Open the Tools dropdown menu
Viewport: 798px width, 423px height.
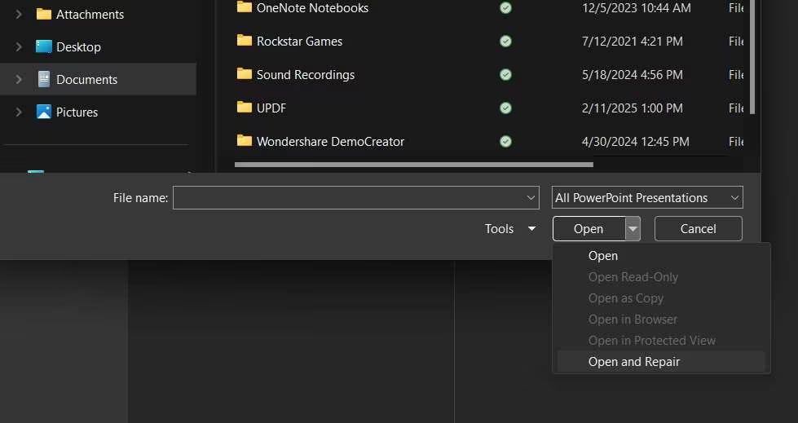pos(510,229)
